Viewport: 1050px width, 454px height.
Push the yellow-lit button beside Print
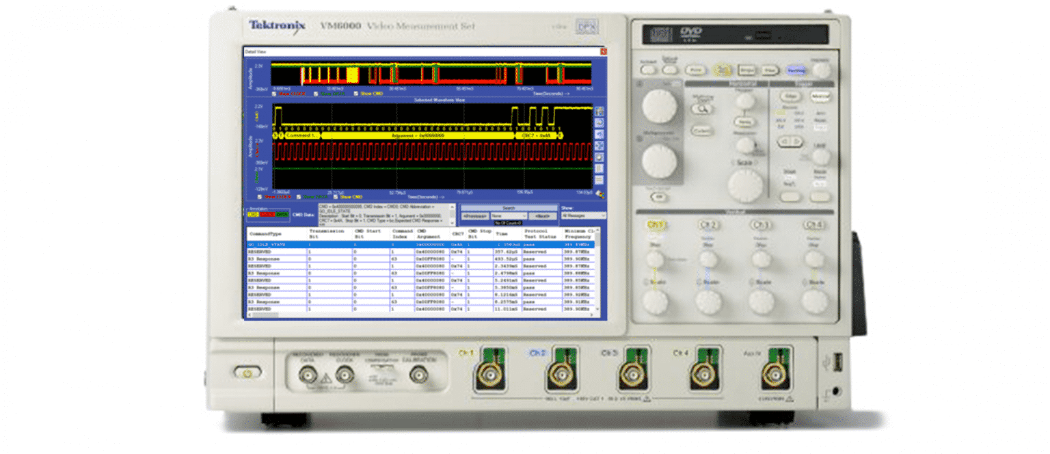(x=723, y=70)
